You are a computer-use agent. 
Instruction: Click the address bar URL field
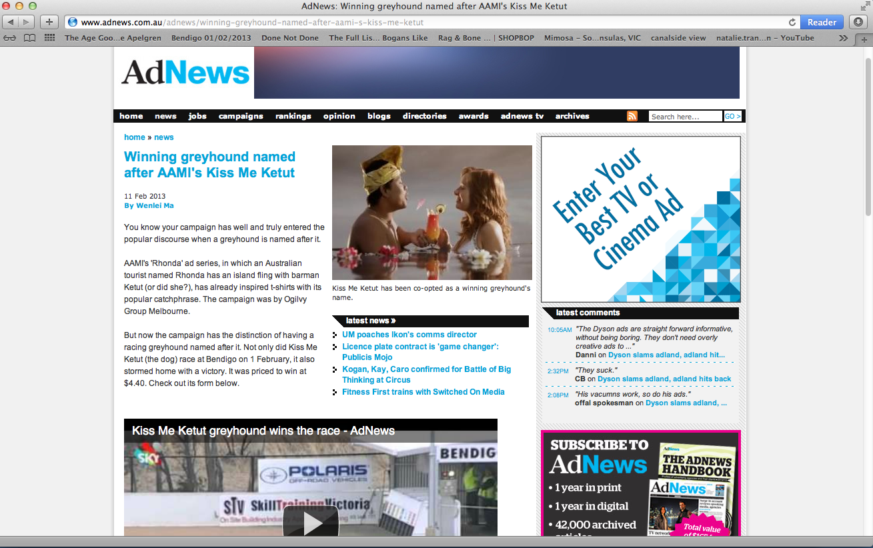point(431,22)
